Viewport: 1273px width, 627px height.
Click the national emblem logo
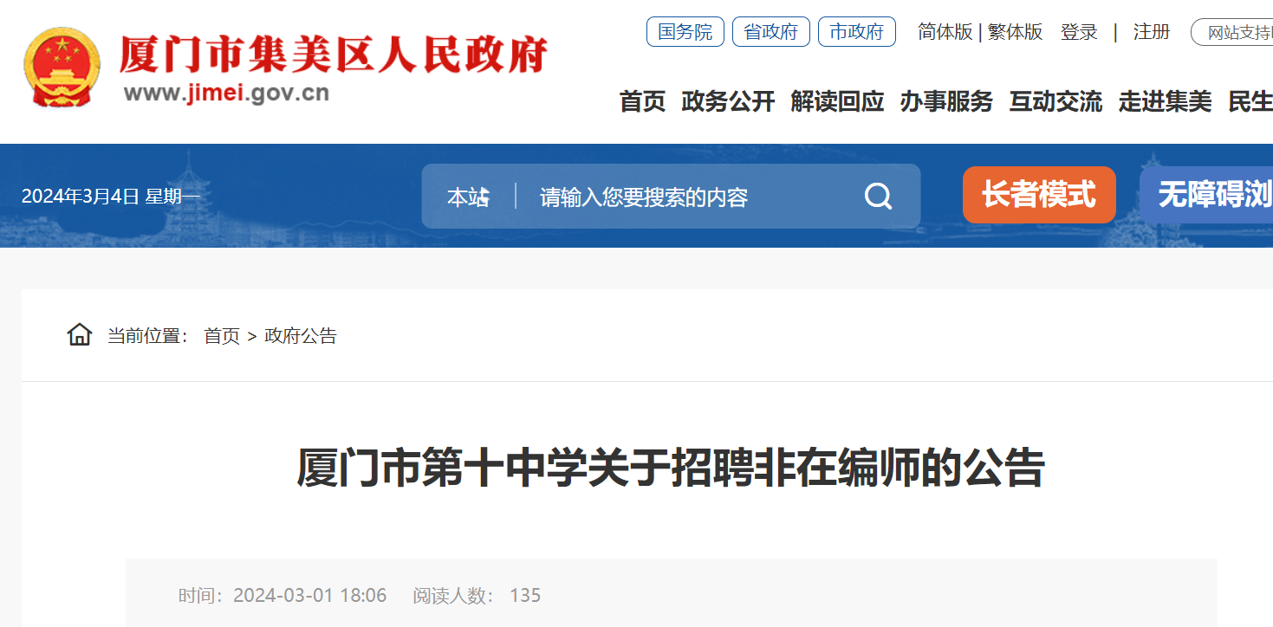[62, 68]
